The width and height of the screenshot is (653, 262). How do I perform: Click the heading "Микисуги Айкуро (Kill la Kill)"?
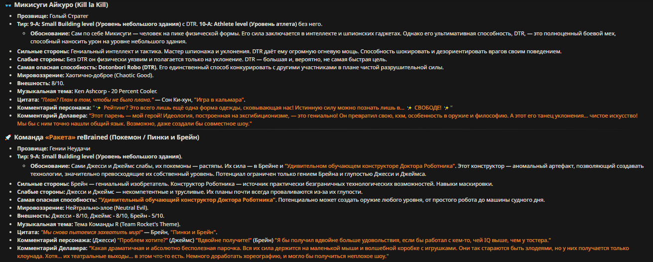click(61, 5)
